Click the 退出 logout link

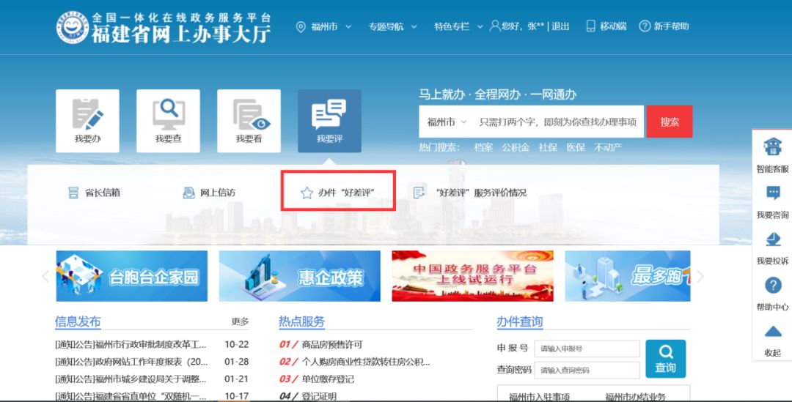pos(560,26)
